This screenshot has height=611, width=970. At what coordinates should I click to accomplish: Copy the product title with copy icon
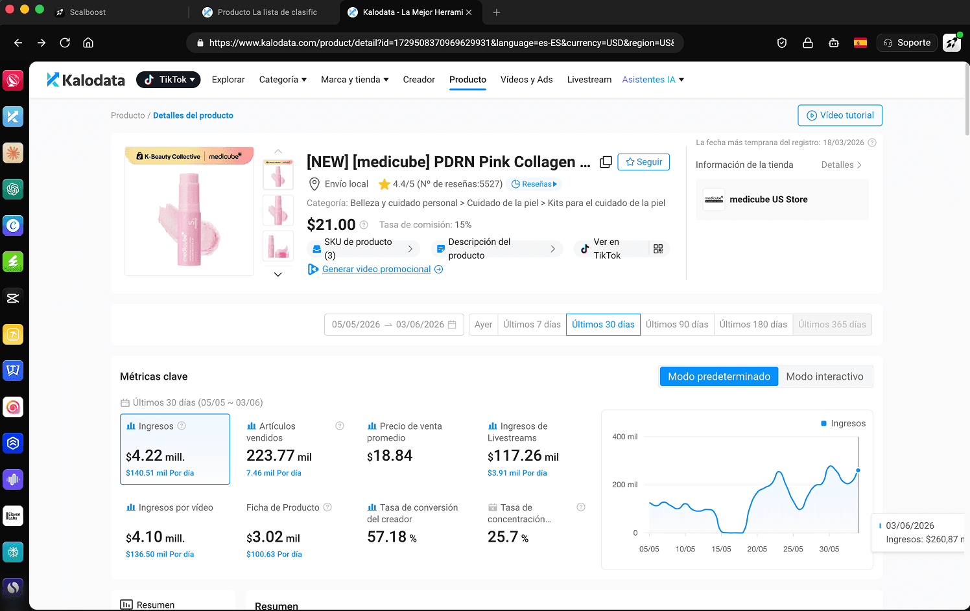pyautogui.click(x=606, y=162)
